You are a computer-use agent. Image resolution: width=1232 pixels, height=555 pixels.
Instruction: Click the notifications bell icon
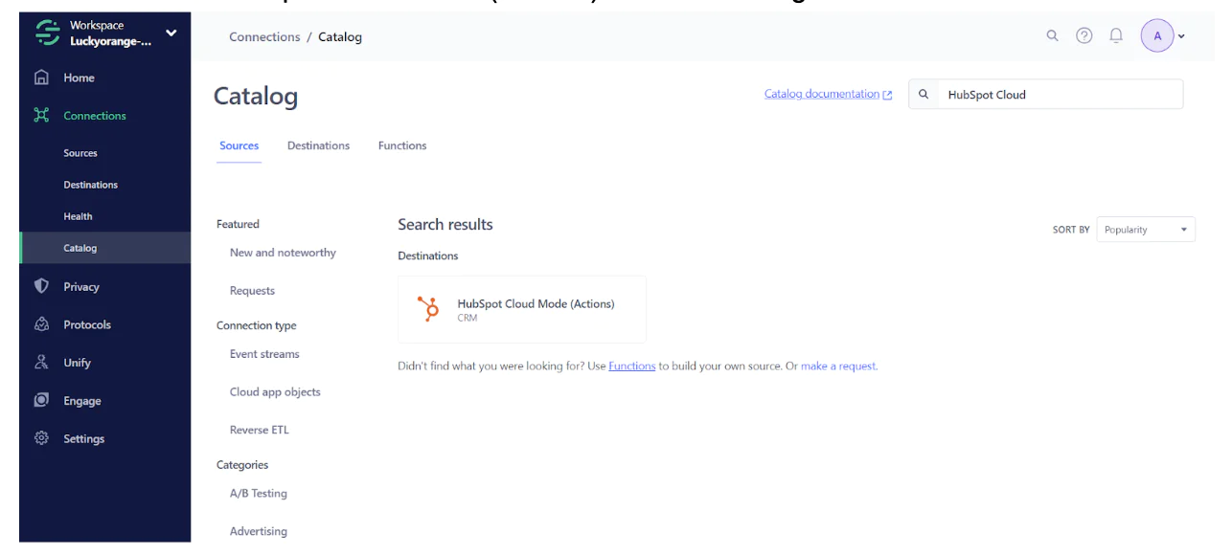click(1115, 34)
